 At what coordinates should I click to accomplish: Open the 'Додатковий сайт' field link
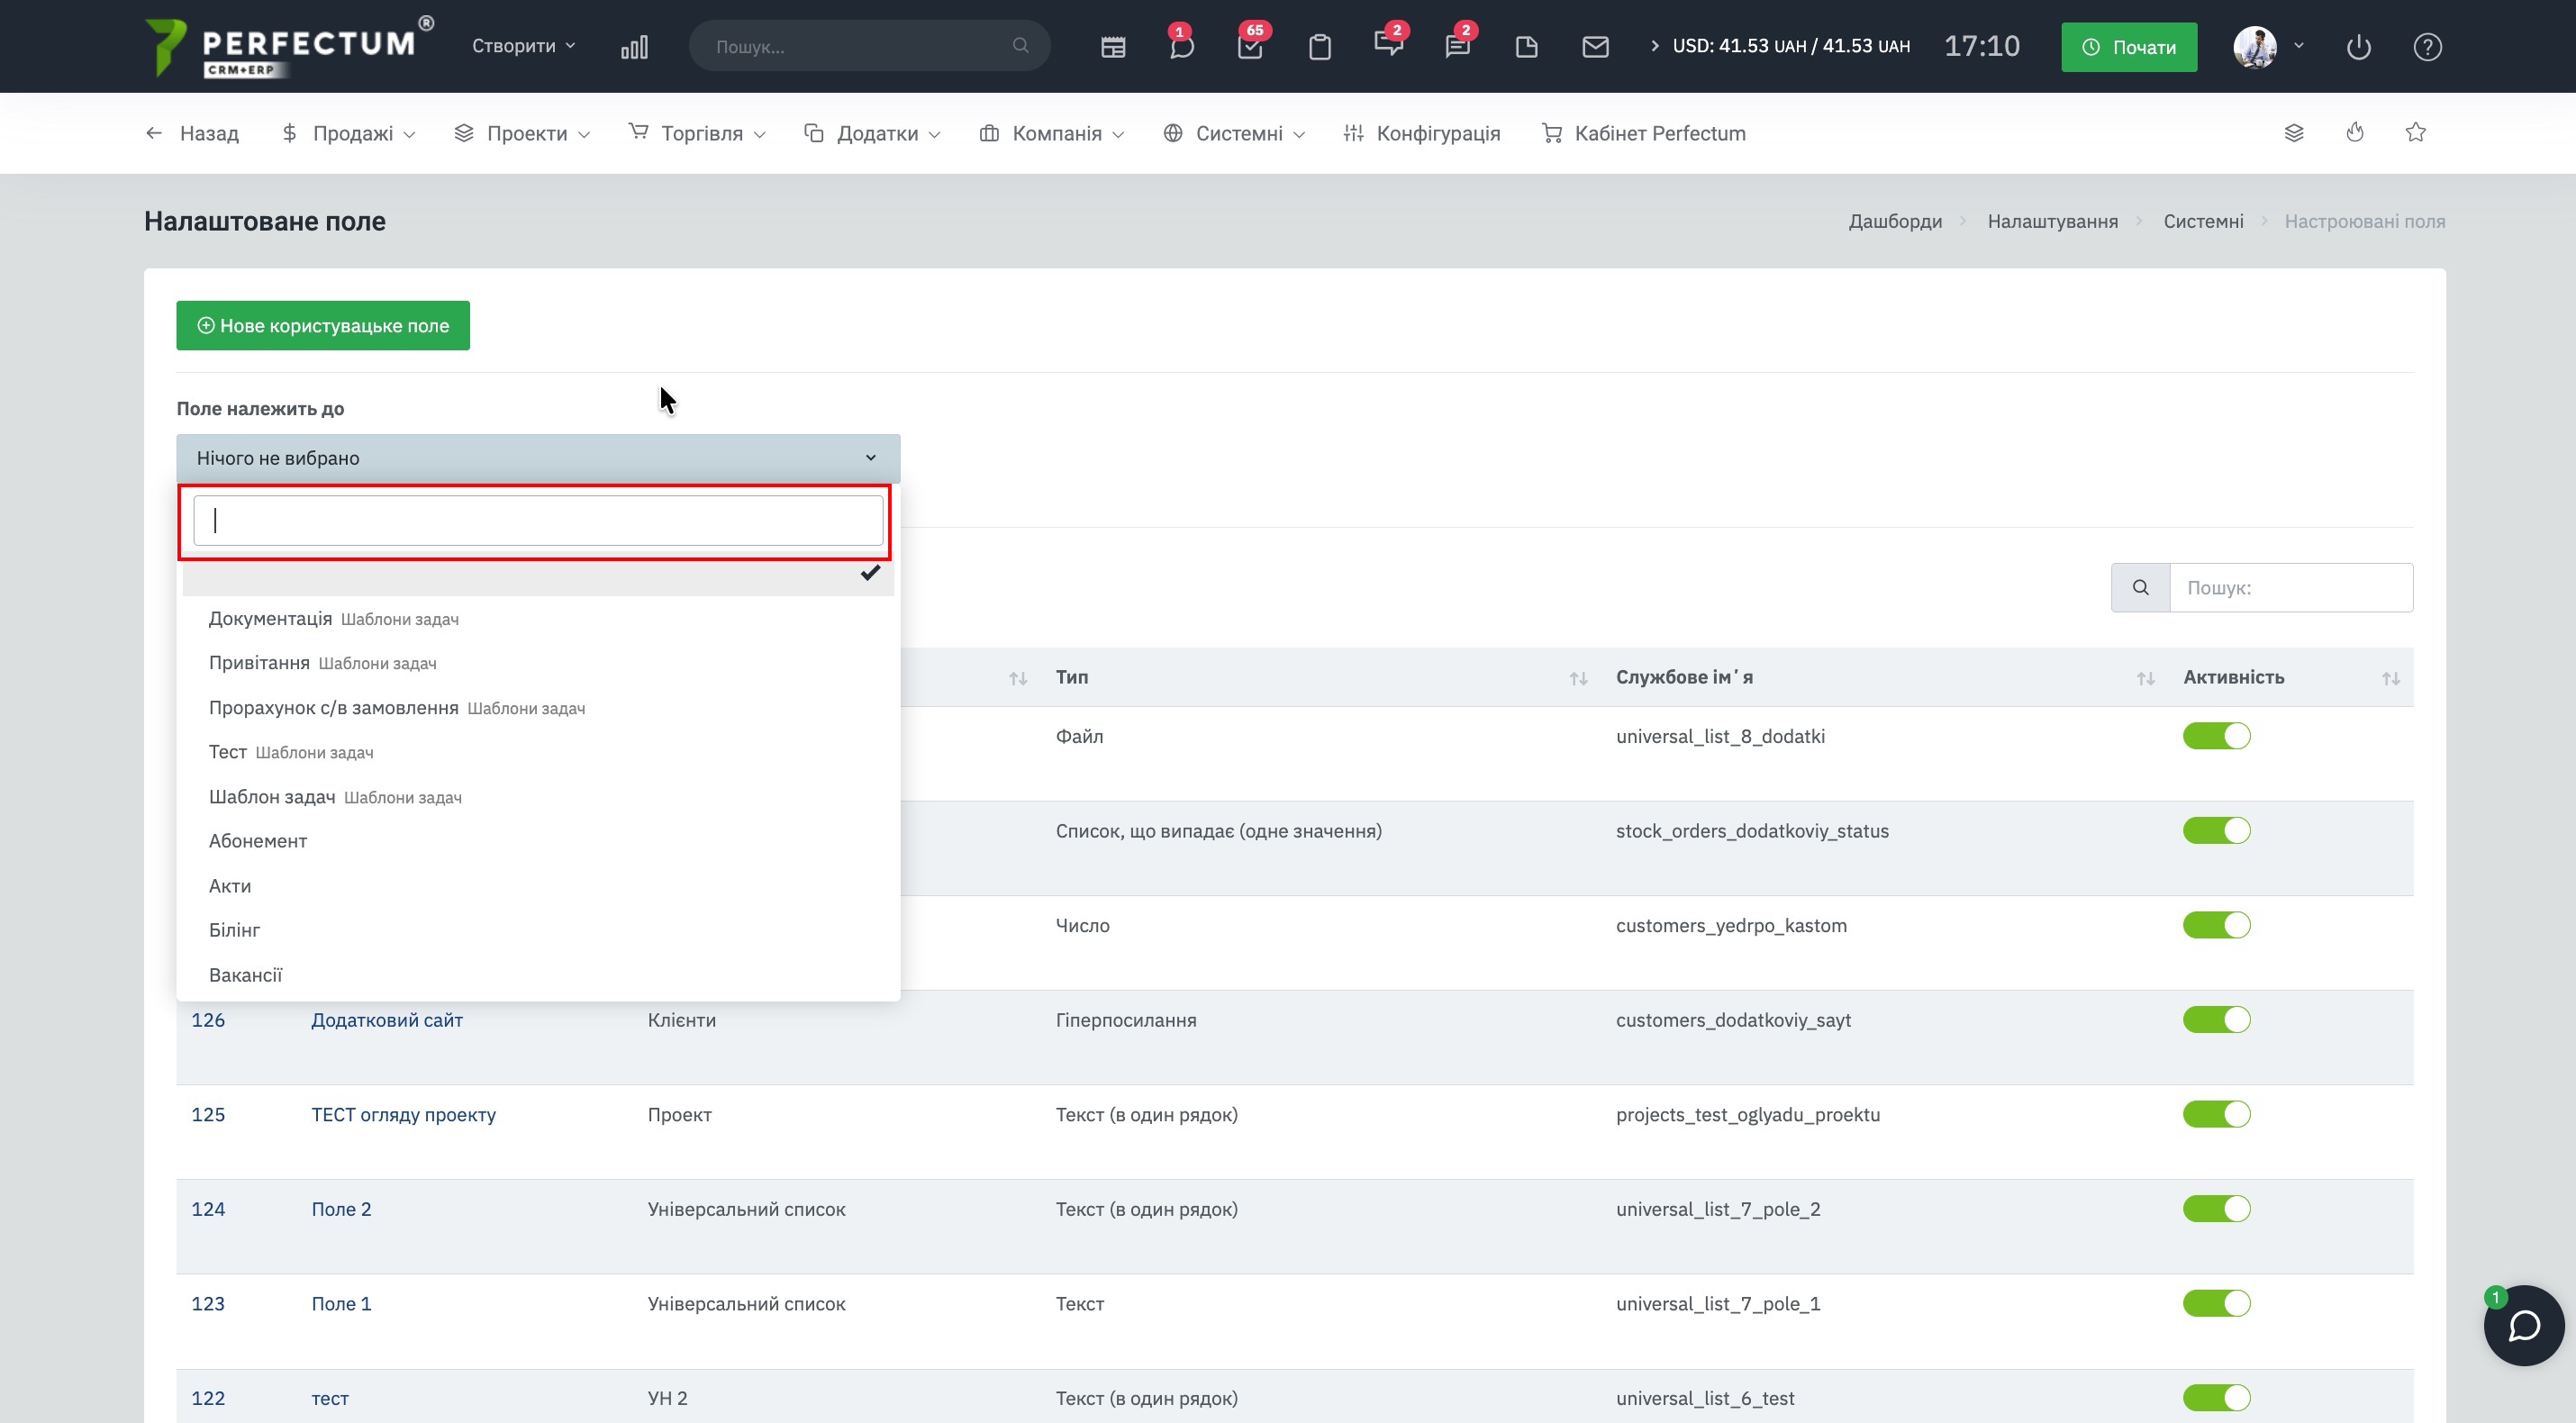(x=387, y=1020)
